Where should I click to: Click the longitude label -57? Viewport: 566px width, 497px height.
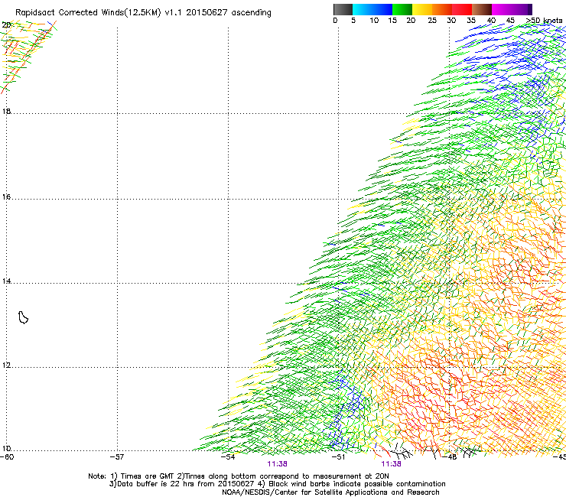(x=117, y=456)
